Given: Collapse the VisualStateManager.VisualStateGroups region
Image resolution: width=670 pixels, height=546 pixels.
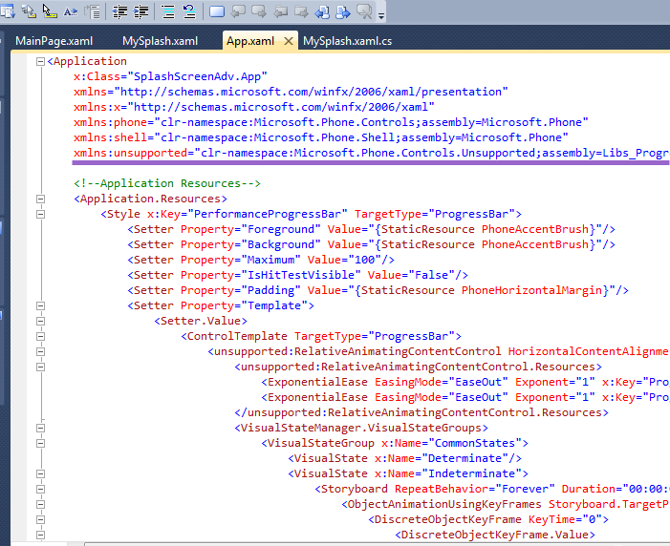Looking at the screenshot, I should coord(40,429).
